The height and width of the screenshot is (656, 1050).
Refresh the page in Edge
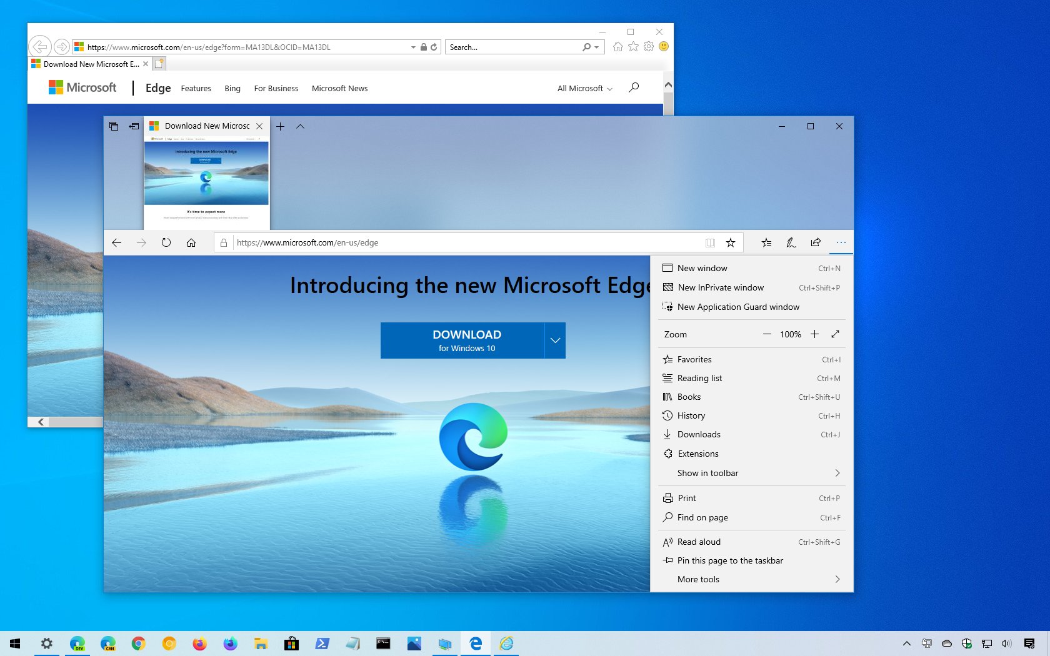(x=166, y=242)
